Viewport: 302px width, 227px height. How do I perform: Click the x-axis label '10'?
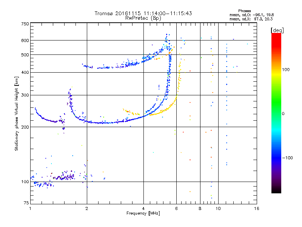pos(218,208)
